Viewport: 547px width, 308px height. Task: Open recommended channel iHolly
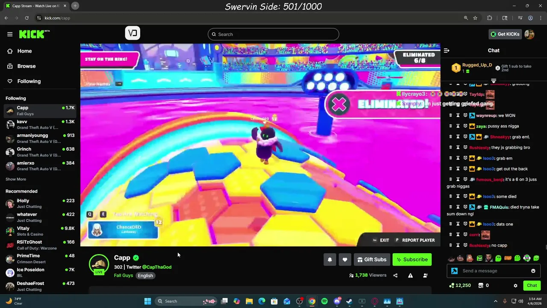point(40,204)
